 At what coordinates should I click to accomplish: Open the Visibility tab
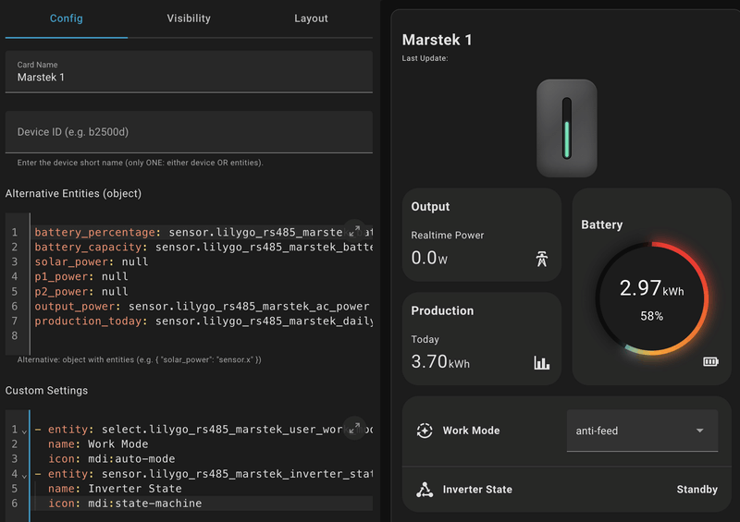(x=189, y=18)
